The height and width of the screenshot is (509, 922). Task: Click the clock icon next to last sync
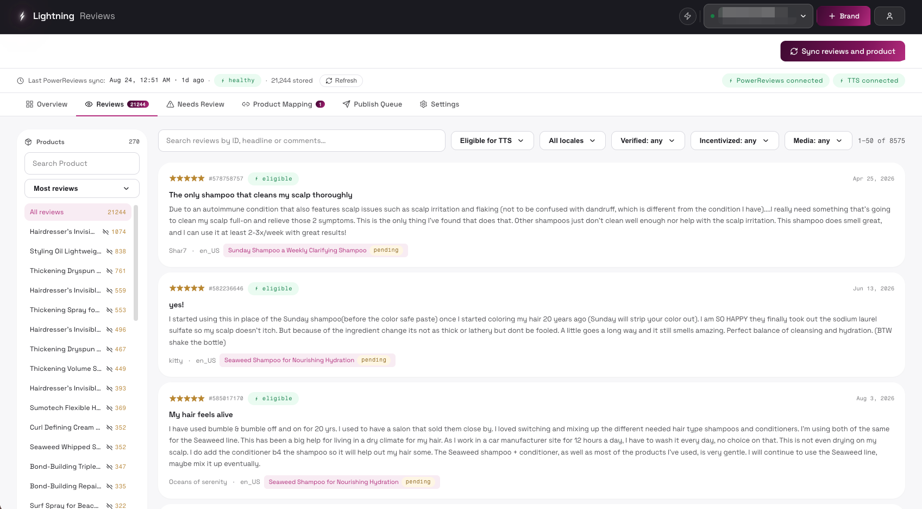click(x=20, y=80)
